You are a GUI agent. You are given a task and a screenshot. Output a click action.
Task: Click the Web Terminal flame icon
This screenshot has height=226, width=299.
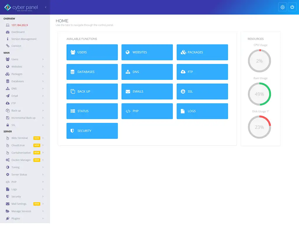coord(8,138)
